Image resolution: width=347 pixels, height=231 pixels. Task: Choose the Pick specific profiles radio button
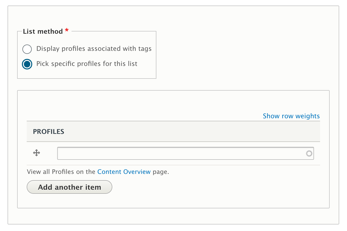[27, 64]
